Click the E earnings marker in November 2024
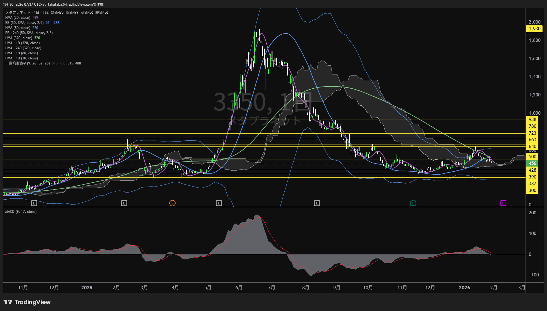 [x=34, y=203]
